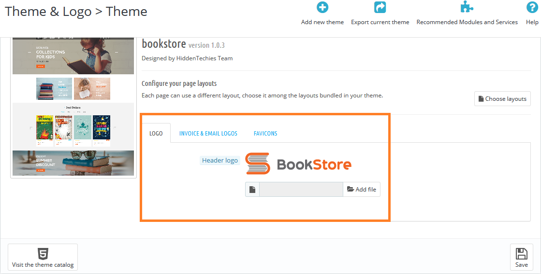This screenshot has height=274, width=541.
Task: Switch to the FAVICONS tab
Action: click(x=265, y=133)
